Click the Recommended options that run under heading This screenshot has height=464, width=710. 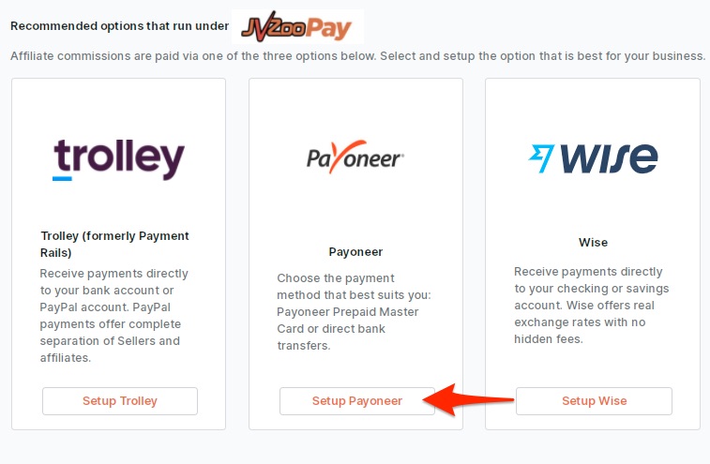[x=119, y=26]
